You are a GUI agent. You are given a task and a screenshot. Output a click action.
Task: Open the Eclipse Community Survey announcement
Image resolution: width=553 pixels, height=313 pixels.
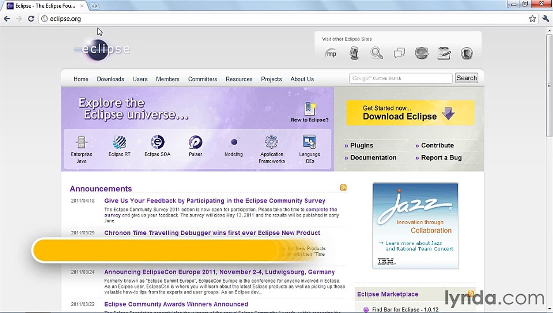pos(215,201)
